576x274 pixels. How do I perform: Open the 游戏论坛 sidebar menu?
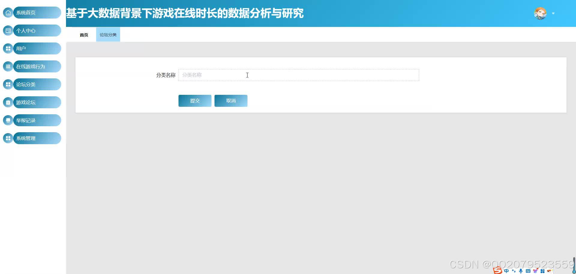pyautogui.click(x=37, y=102)
